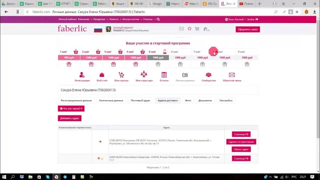320x180 pixels.
Task: Click the Оформить заказ button
Action: click(x=248, y=29)
